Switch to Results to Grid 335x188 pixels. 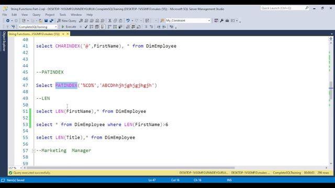133,27
